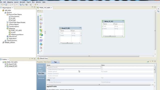160x90 pixels.
Task: Click the second-to-last palette transformation icon
Action: (41, 48)
